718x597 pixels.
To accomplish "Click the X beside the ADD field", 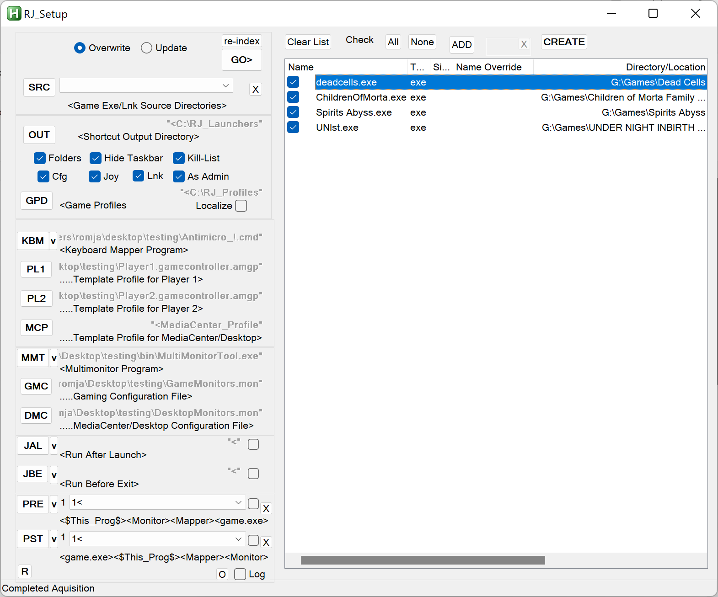I will pos(524,44).
